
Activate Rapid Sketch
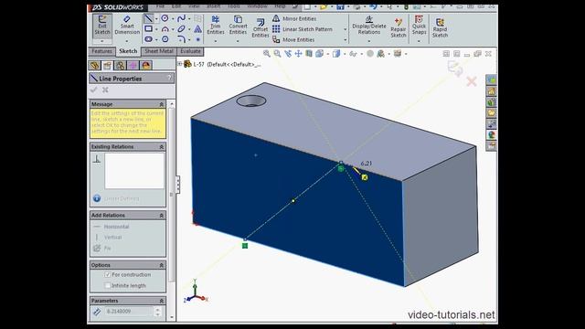440,28
